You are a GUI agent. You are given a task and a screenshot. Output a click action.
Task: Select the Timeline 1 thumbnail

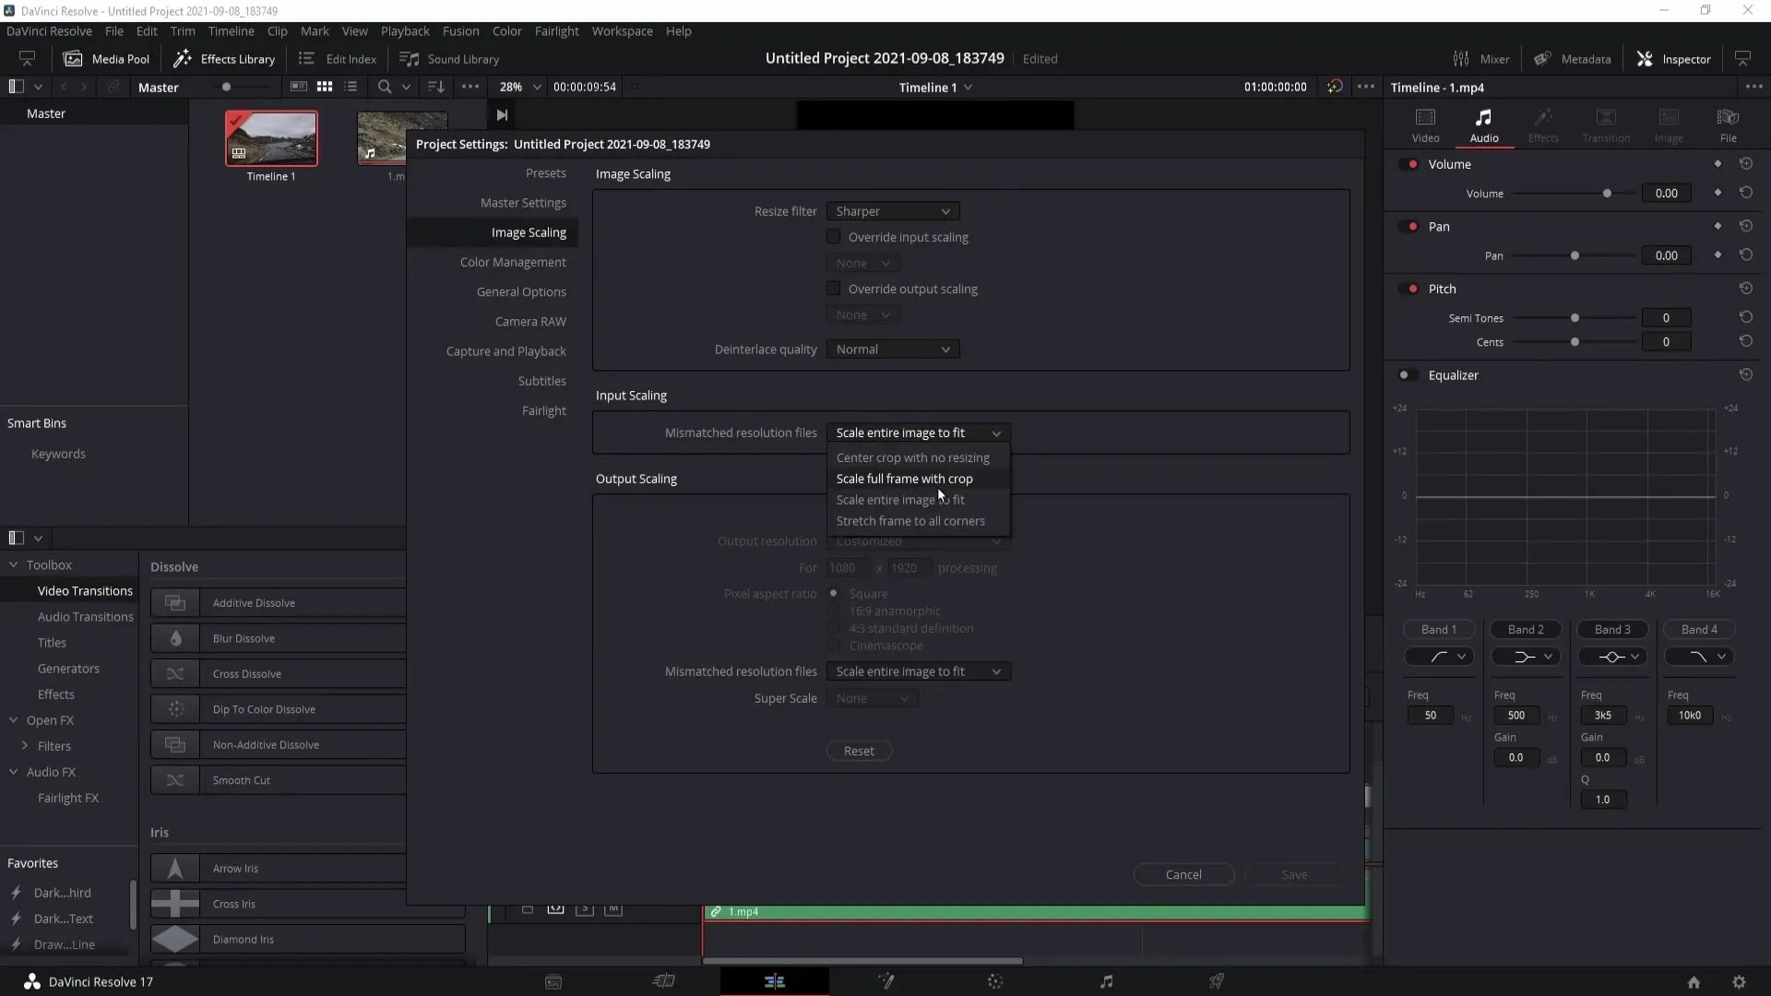click(x=271, y=138)
